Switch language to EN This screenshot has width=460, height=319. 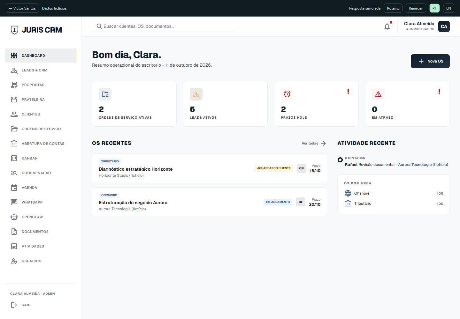[x=448, y=8]
